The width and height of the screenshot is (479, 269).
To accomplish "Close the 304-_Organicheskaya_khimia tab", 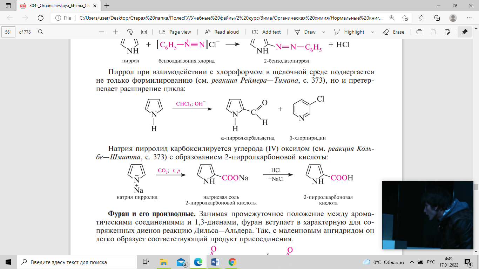I will pyautogui.click(x=95, y=6).
